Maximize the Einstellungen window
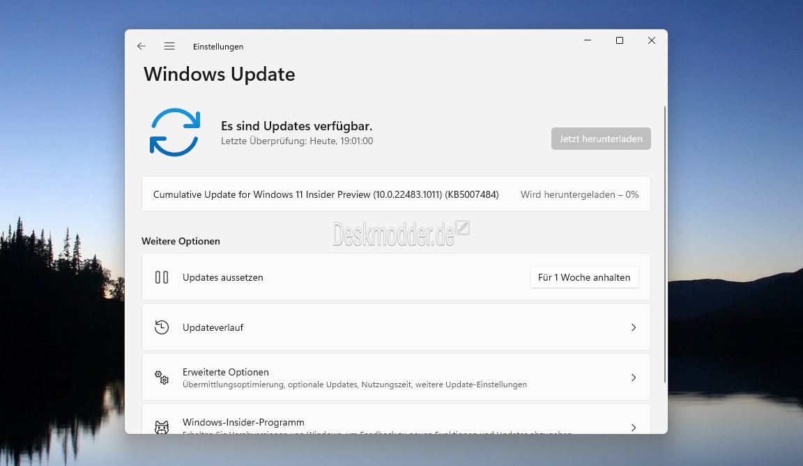 point(620,40)
